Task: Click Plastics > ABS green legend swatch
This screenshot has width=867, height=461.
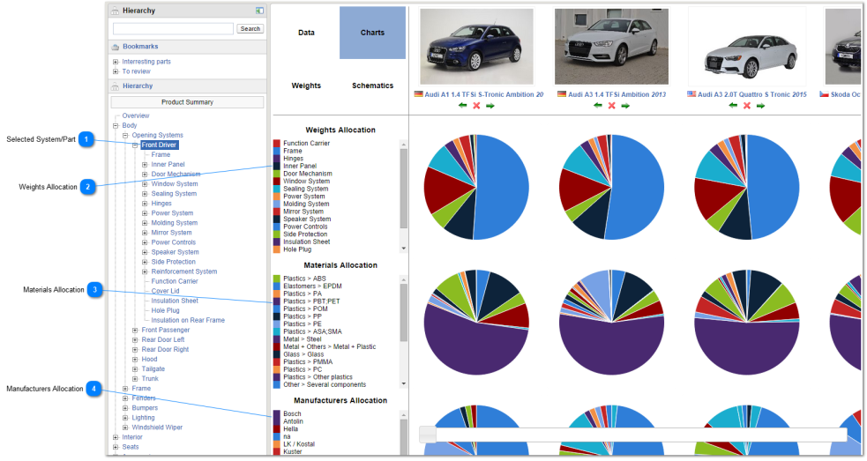Action: point(277,279)
